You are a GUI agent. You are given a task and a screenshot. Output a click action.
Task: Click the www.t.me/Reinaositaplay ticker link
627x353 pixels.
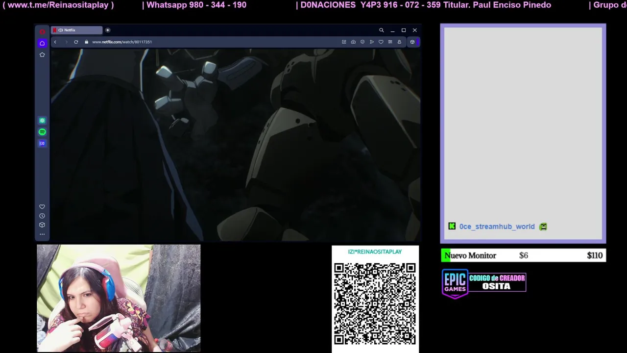[58, 5]
